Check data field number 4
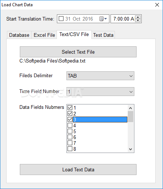The height and width of the screenshot is (189, 163). tap(70, 125)
